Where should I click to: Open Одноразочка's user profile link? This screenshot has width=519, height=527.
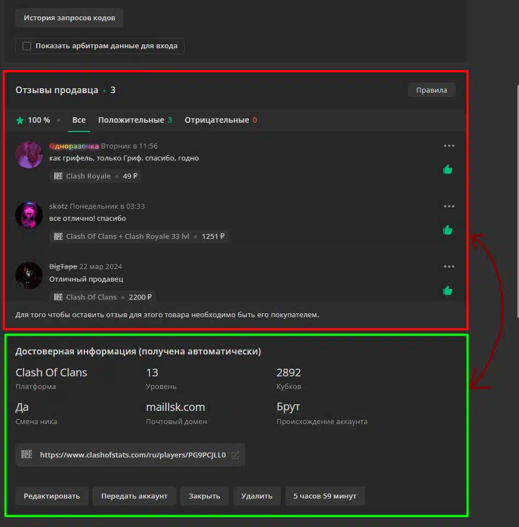click(x=74, y=146)
